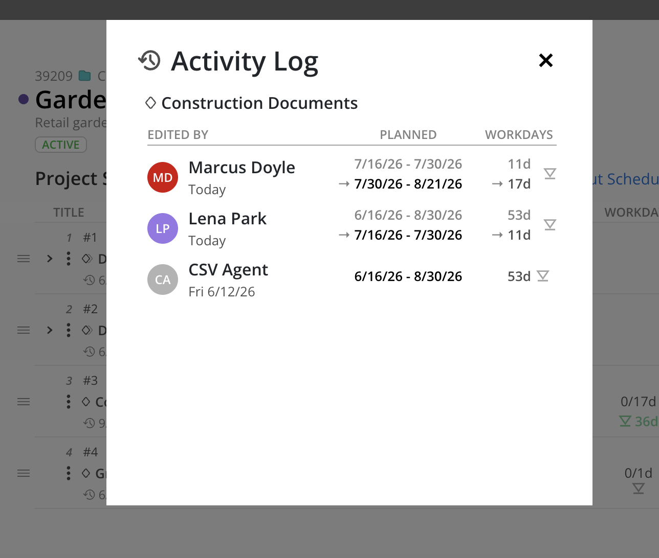659x558 pixels.
Task: Open the Schedule link at right edge
Action: coord(626,179)
